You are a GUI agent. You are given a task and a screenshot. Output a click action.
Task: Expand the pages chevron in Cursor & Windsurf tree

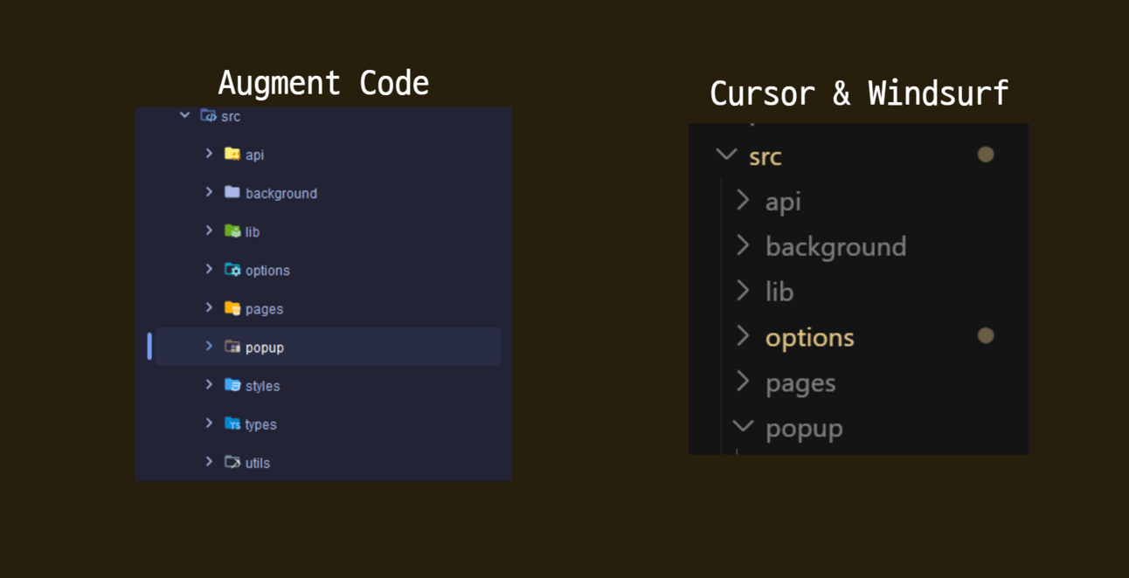(743, 382)
